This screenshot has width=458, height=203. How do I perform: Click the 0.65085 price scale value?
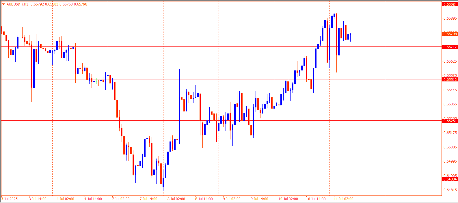tap(450, 147)
